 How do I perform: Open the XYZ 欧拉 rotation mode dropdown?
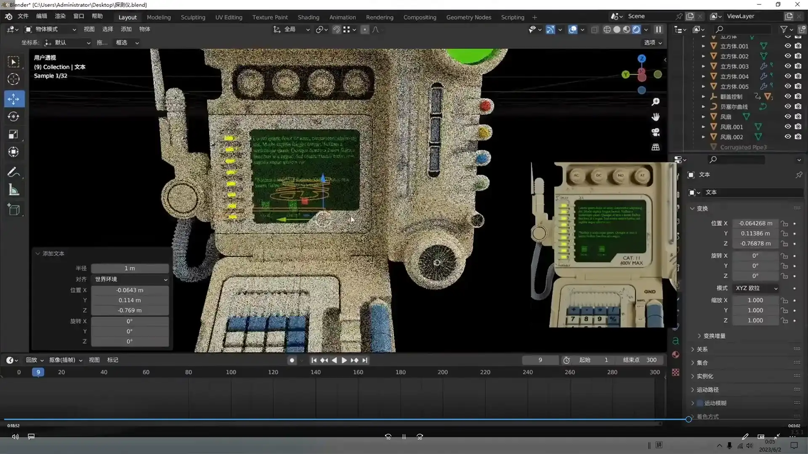point(756,288)
